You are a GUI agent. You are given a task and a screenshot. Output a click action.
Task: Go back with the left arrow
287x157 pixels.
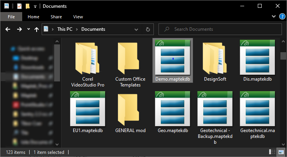8,29
